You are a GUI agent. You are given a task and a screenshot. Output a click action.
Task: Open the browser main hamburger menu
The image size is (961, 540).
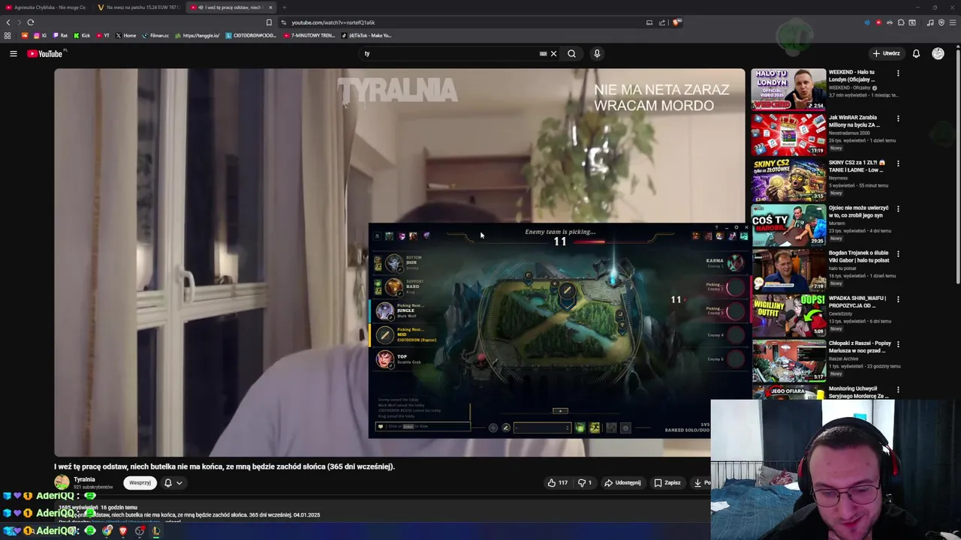(x=953, y=22)
